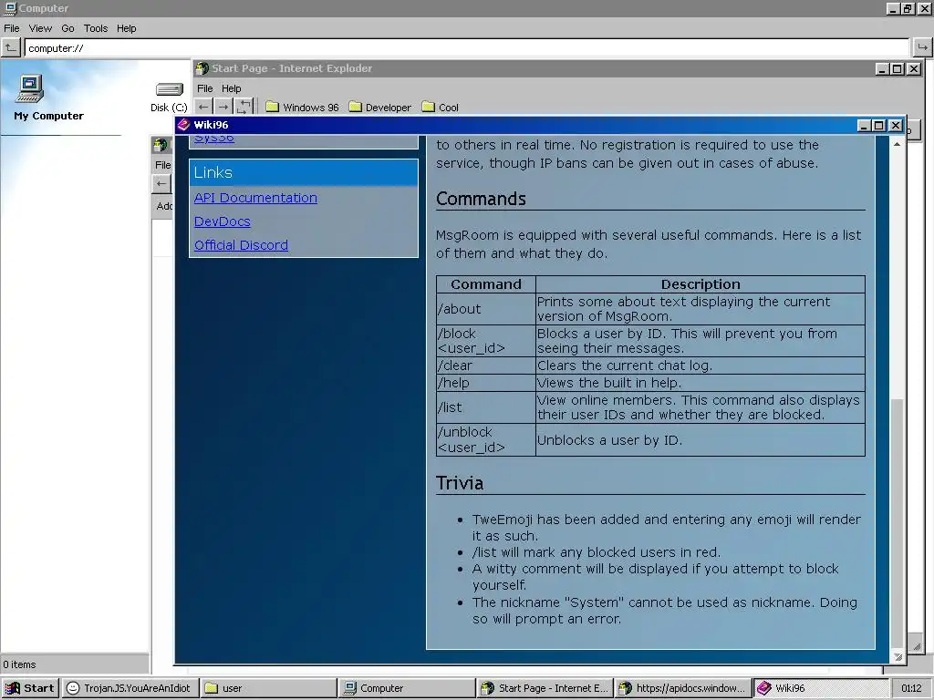934x700 pixels.
Task: Open the My Computer icon in sidebar
Action: (x=30, y=88)
